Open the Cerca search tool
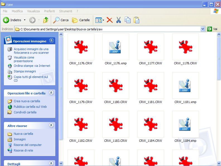 pos(61,20)
